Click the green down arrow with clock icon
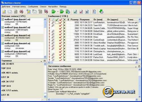This screenshot has height=102, width=142. click(101, 12)
